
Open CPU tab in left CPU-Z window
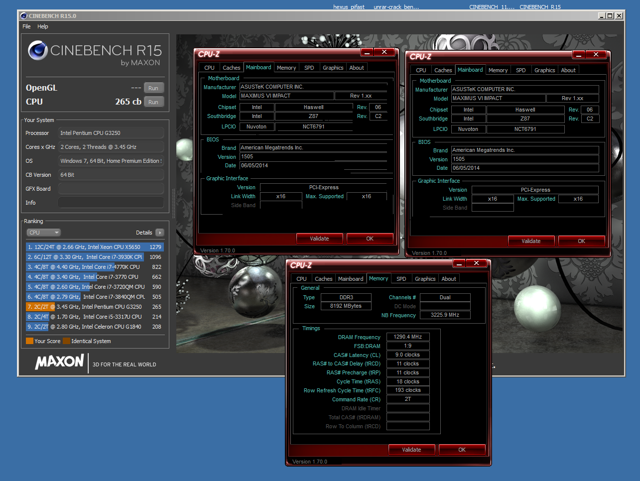tap(209, 68)
